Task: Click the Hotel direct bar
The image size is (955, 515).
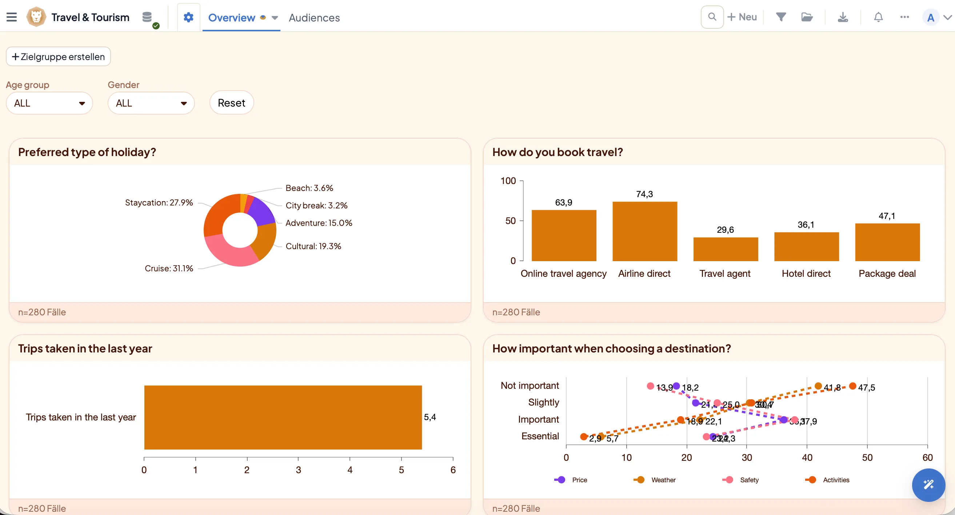Action: click(x=806, y=247)
